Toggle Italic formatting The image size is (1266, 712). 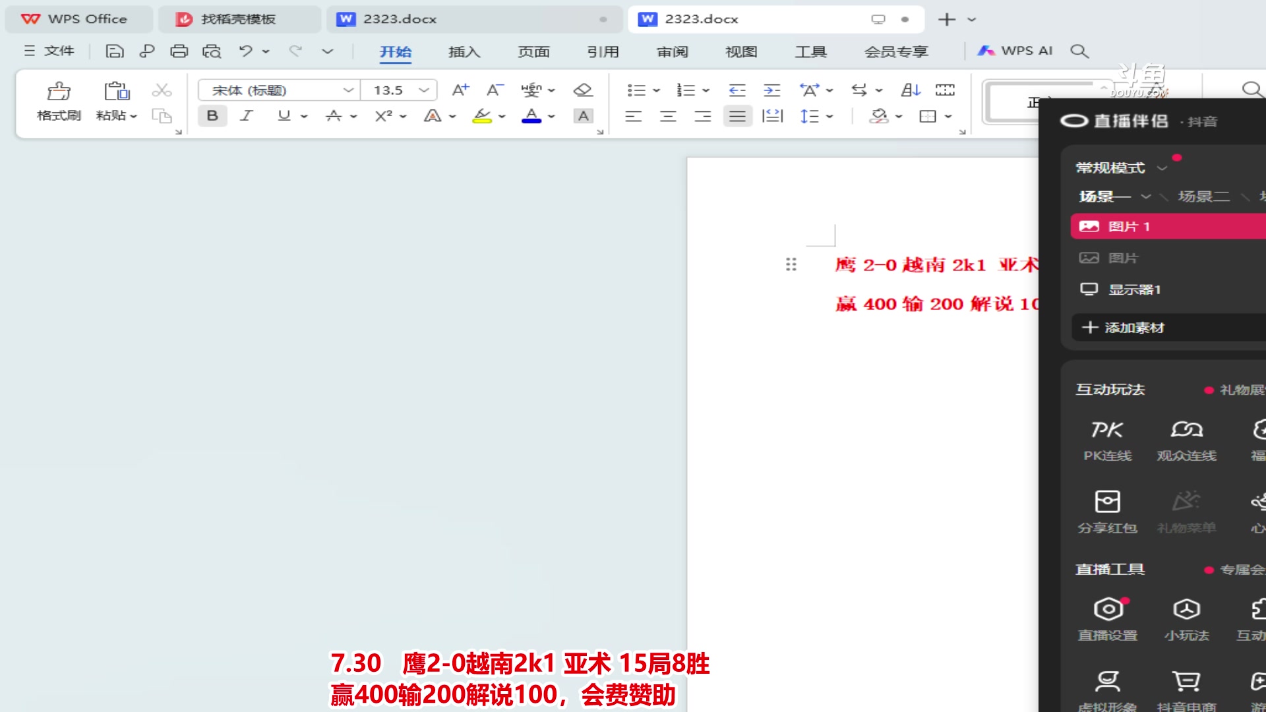[x=247, y=116]
